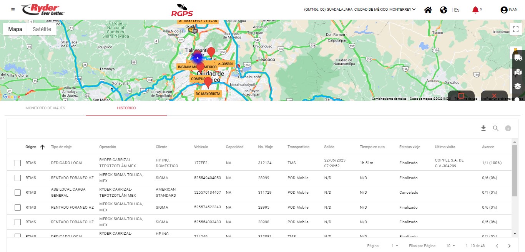Select checkbox for trip 28999
The height and width of the screenshot is (252, 525).
18,178
